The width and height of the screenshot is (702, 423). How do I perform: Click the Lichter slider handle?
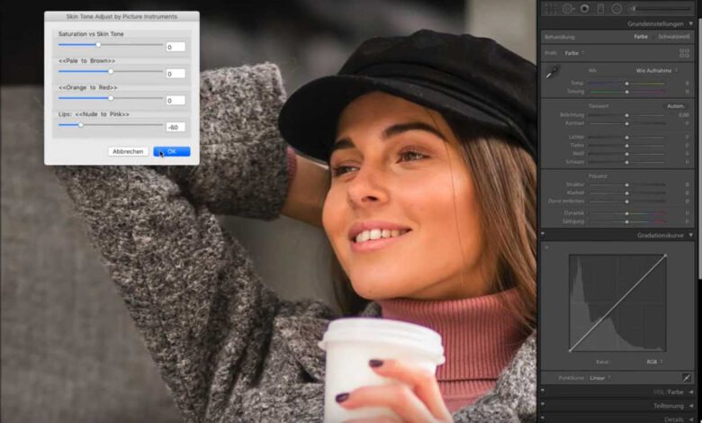pos(626,138)
